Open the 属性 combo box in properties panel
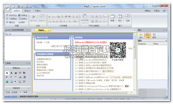 coord(152,41)
